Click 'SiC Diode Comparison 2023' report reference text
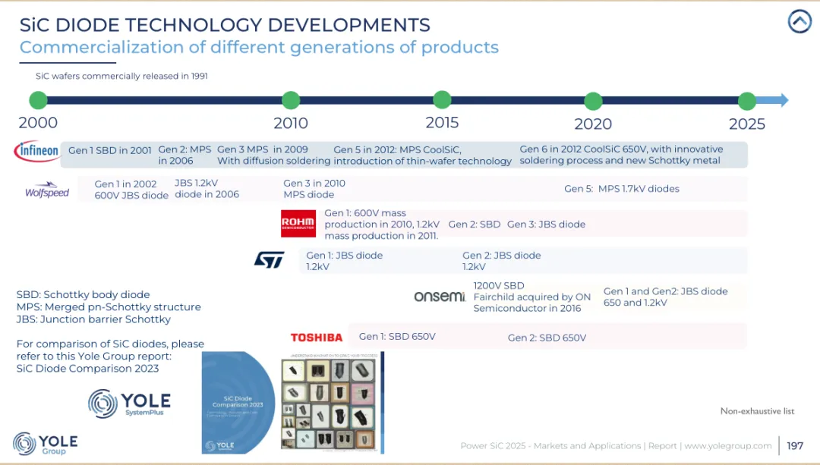This screenshot has width=820, height=465. (87, 369)
